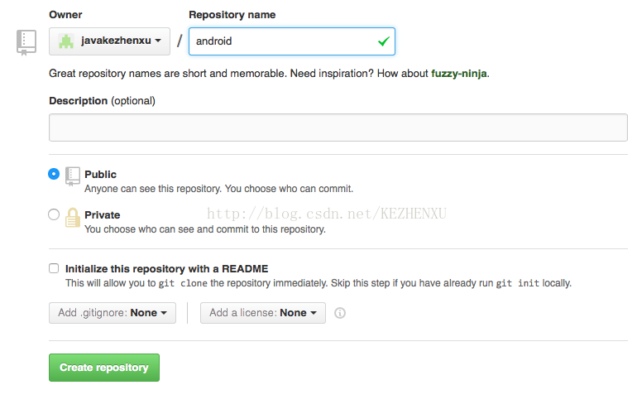Use the fuzzy-ninja name suggestion
Image resolution: width=637 pixels, height=409 pixels.
click(x=458, y=74)
